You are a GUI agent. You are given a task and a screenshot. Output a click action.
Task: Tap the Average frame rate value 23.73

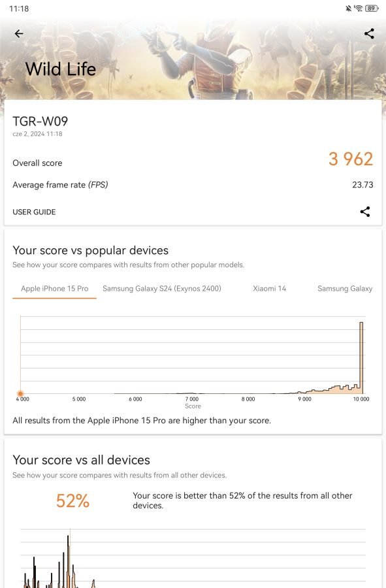362,184
